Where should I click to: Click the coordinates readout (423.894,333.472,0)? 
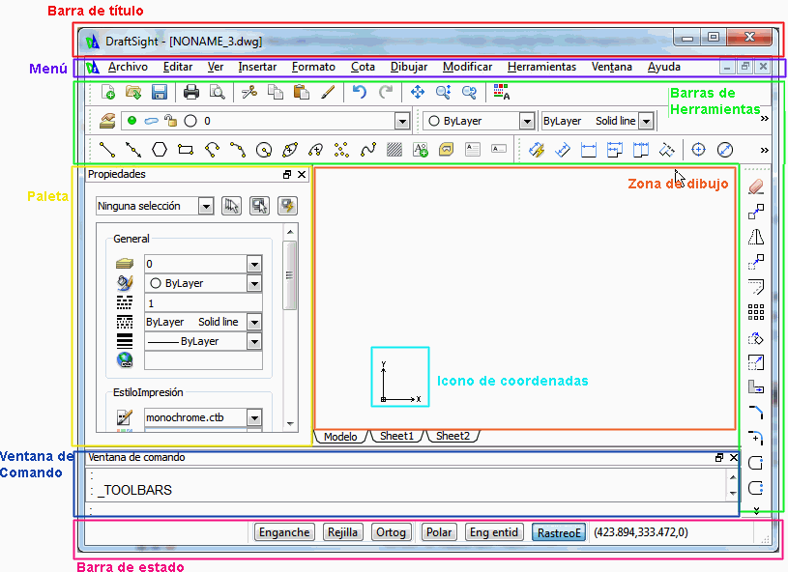coord(641,532)
